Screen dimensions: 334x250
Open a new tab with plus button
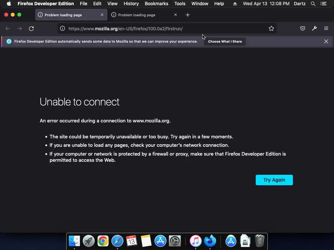pos(188,15)
